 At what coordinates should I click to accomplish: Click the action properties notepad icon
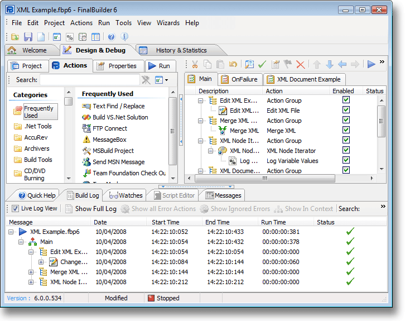276,64
